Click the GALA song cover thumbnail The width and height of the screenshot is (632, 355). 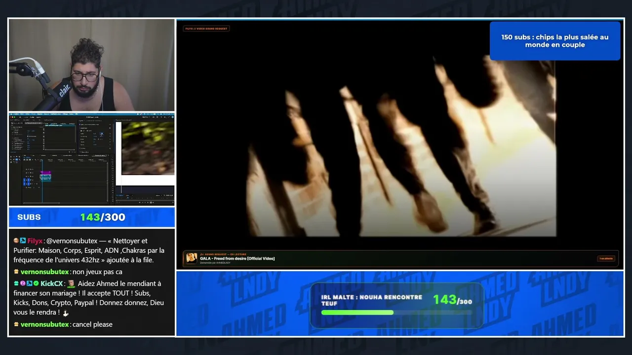pos(192,258)
